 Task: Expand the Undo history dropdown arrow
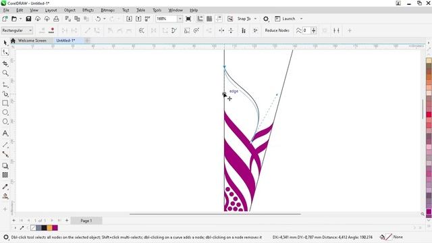[105, 19]
